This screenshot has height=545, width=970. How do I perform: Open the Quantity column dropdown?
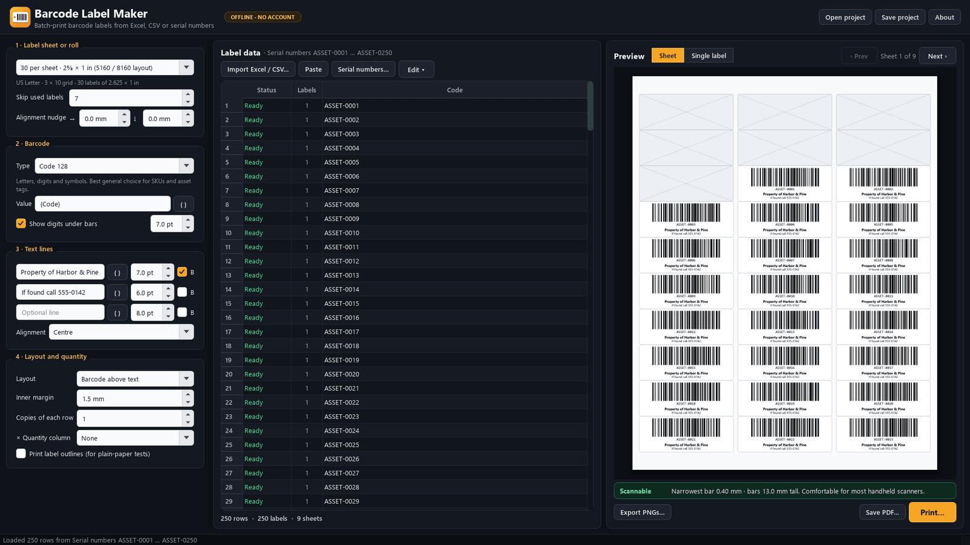coord(135,438)
